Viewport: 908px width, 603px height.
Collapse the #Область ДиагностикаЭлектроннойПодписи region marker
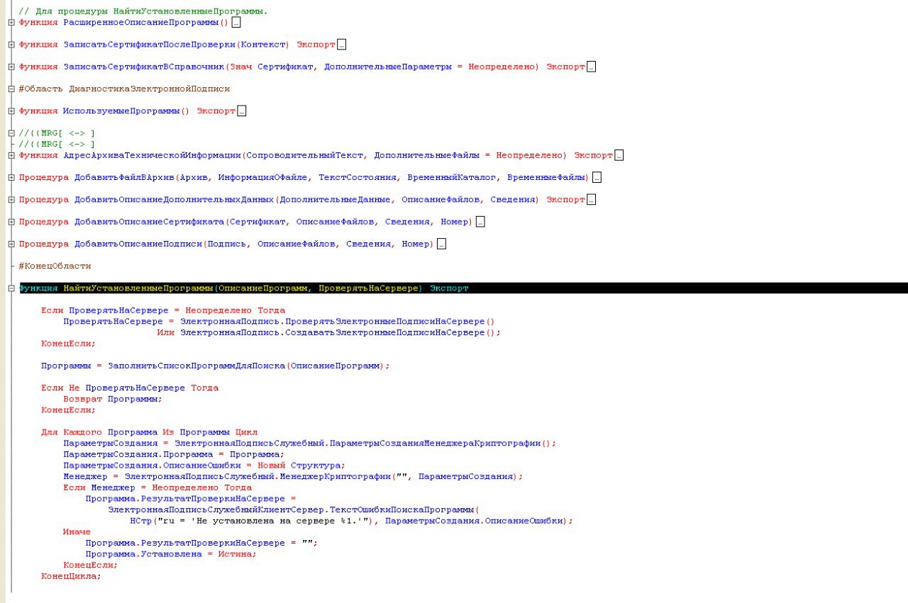pos(11,89)
